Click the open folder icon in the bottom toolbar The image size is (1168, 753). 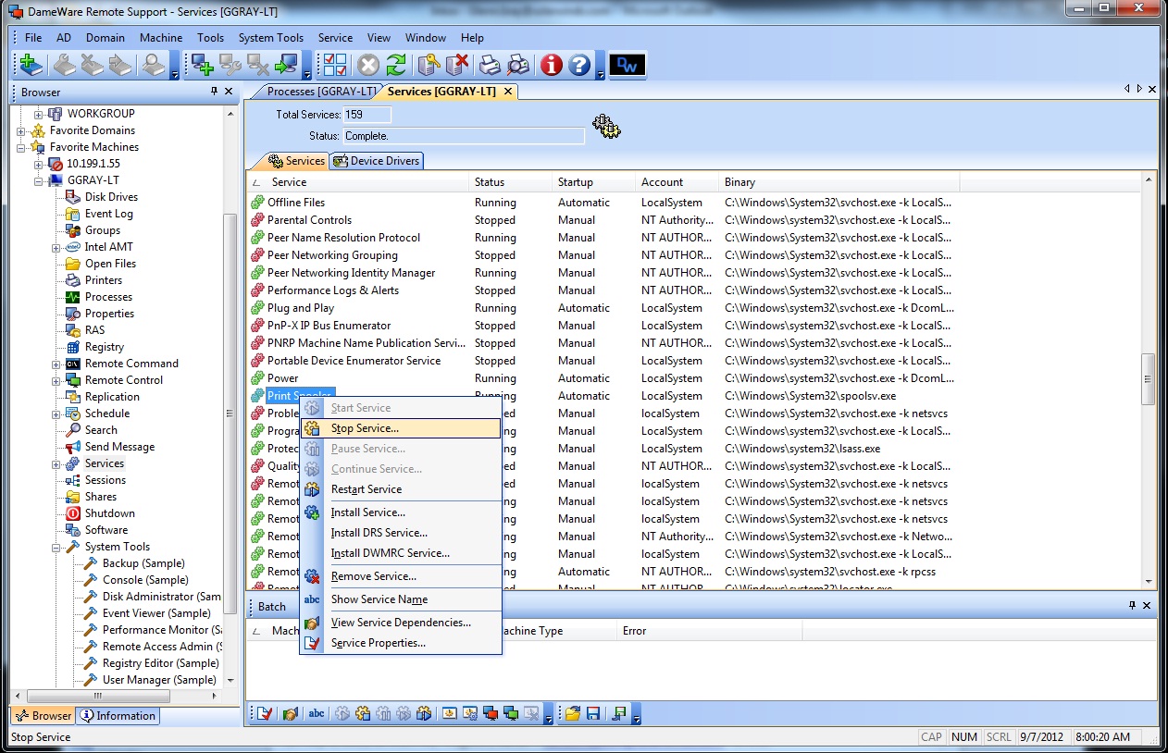573,713
